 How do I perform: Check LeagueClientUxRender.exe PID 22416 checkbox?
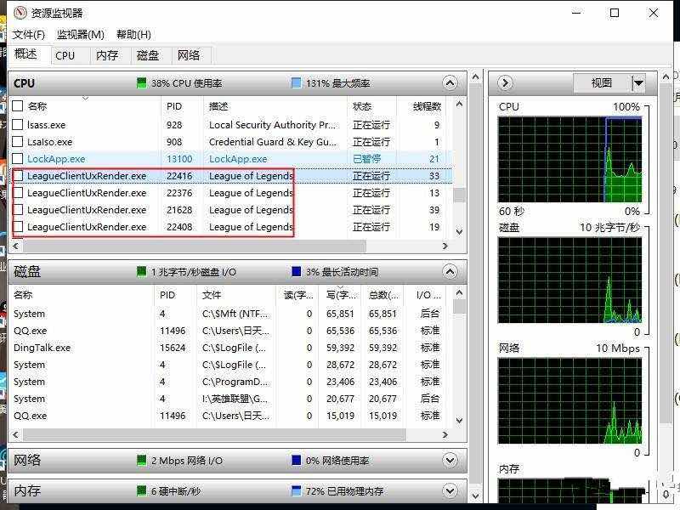18,176
